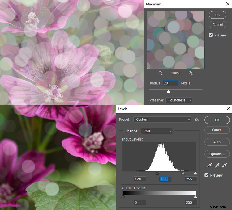The width and height of the screenshot is (232, 210).
Task: Click the 100% zoom level text
Action: [176, 73]
